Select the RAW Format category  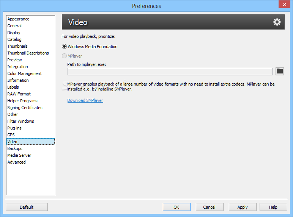click(x=31, y=94)
